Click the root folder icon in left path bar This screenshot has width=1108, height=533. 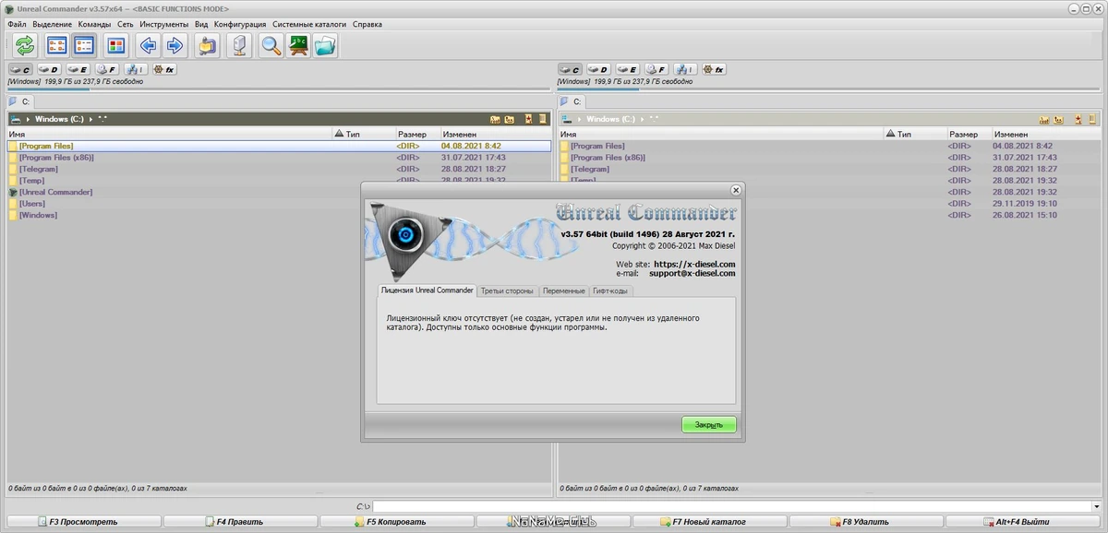pos(495,119)
